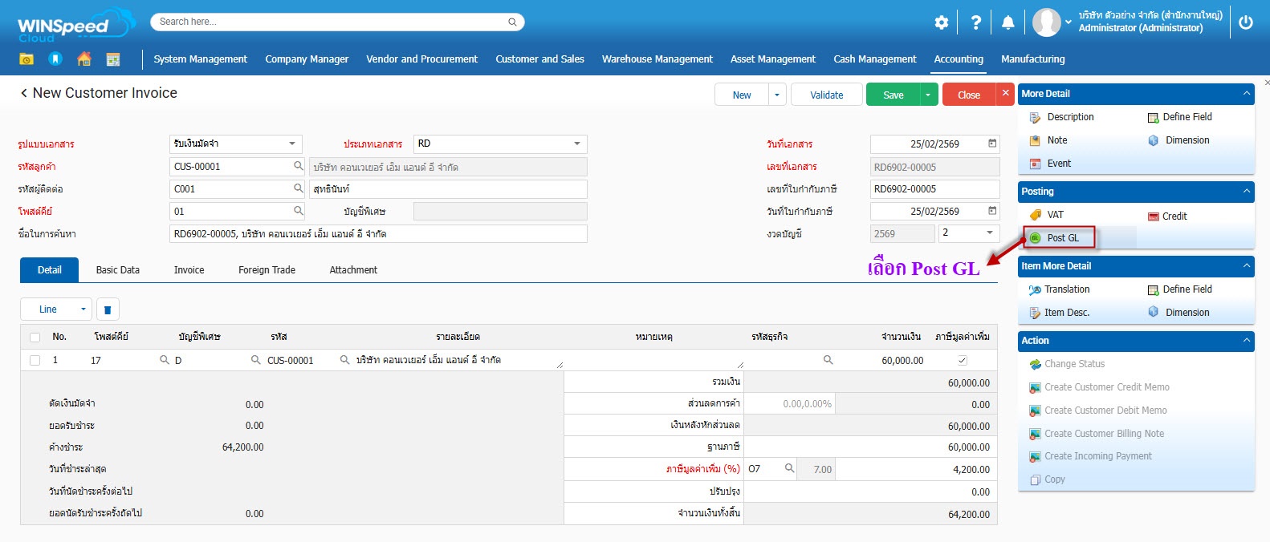This screenshot has height=542, width=1270.
Task: Open the calendar picker for document date
Action: tap(992, 144)
